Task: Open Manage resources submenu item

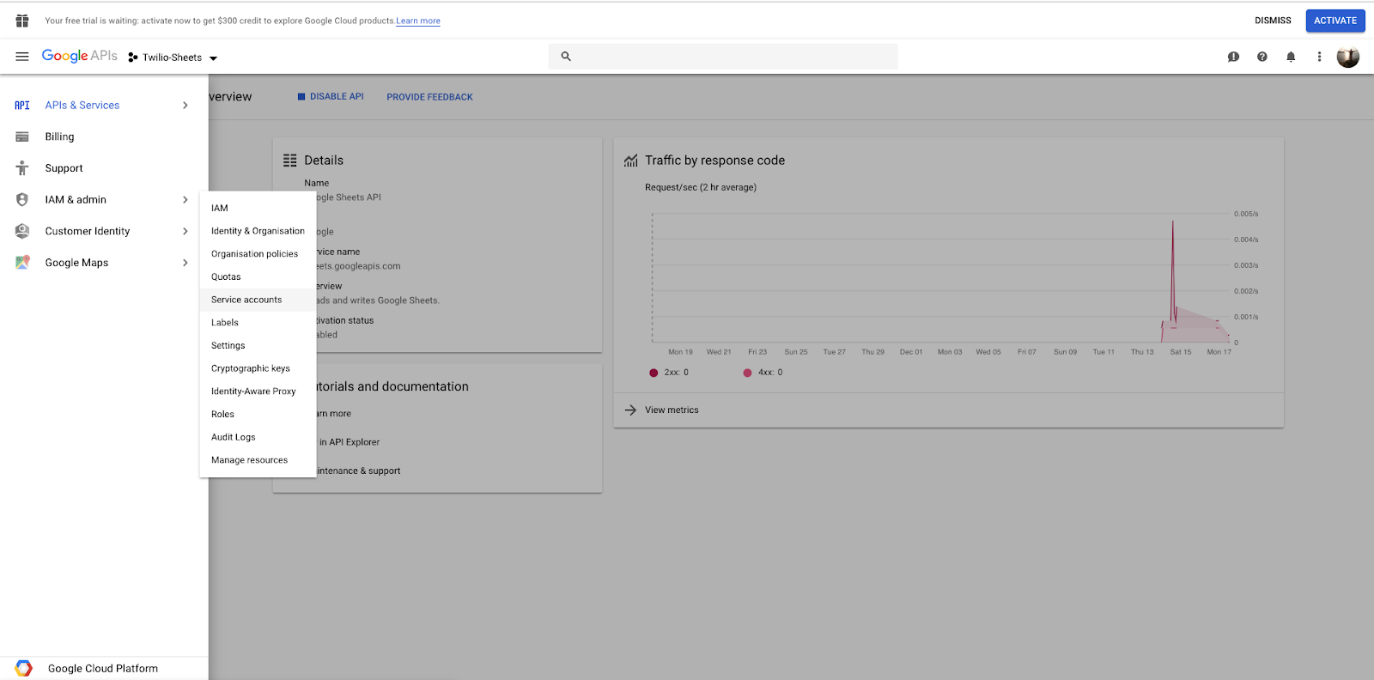Action: click(x=258, y=460)
